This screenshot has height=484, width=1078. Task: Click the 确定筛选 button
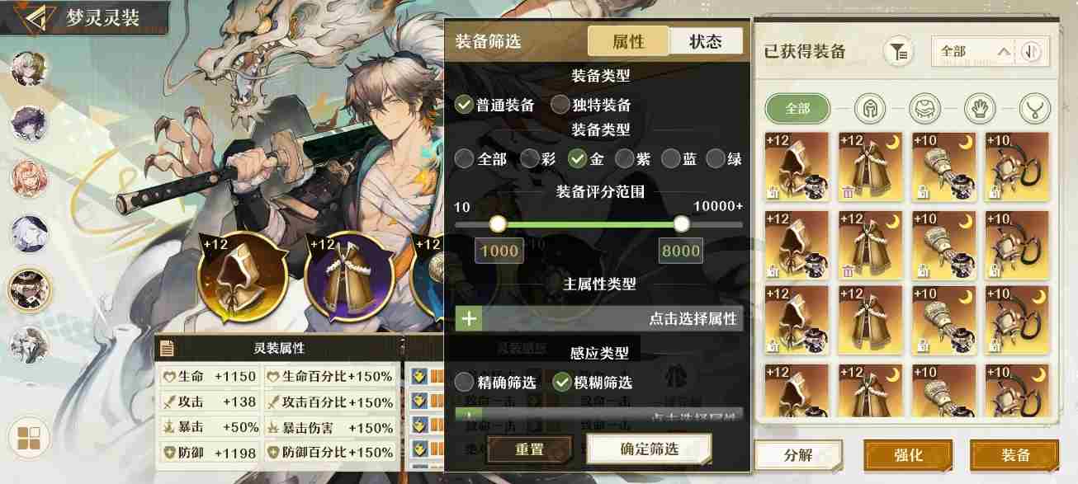[650, 449]
